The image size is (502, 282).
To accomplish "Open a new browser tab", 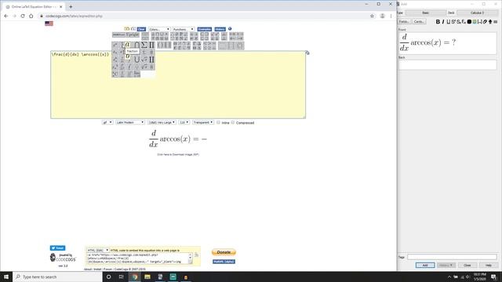I will pos(71,7).
